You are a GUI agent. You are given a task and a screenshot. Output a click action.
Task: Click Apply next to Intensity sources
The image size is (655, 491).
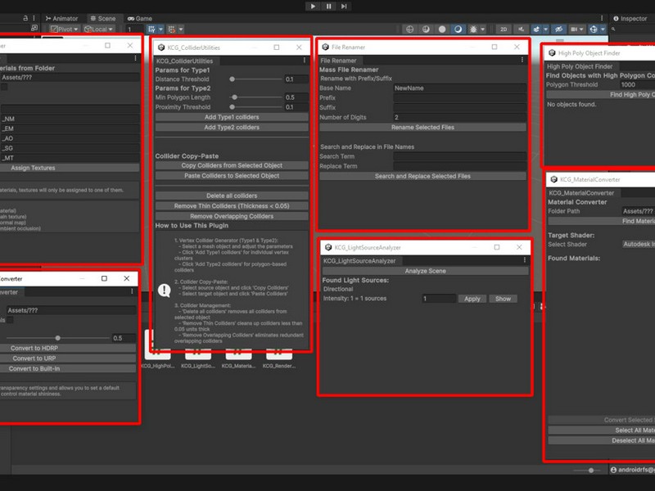click(x=472, y=299)
